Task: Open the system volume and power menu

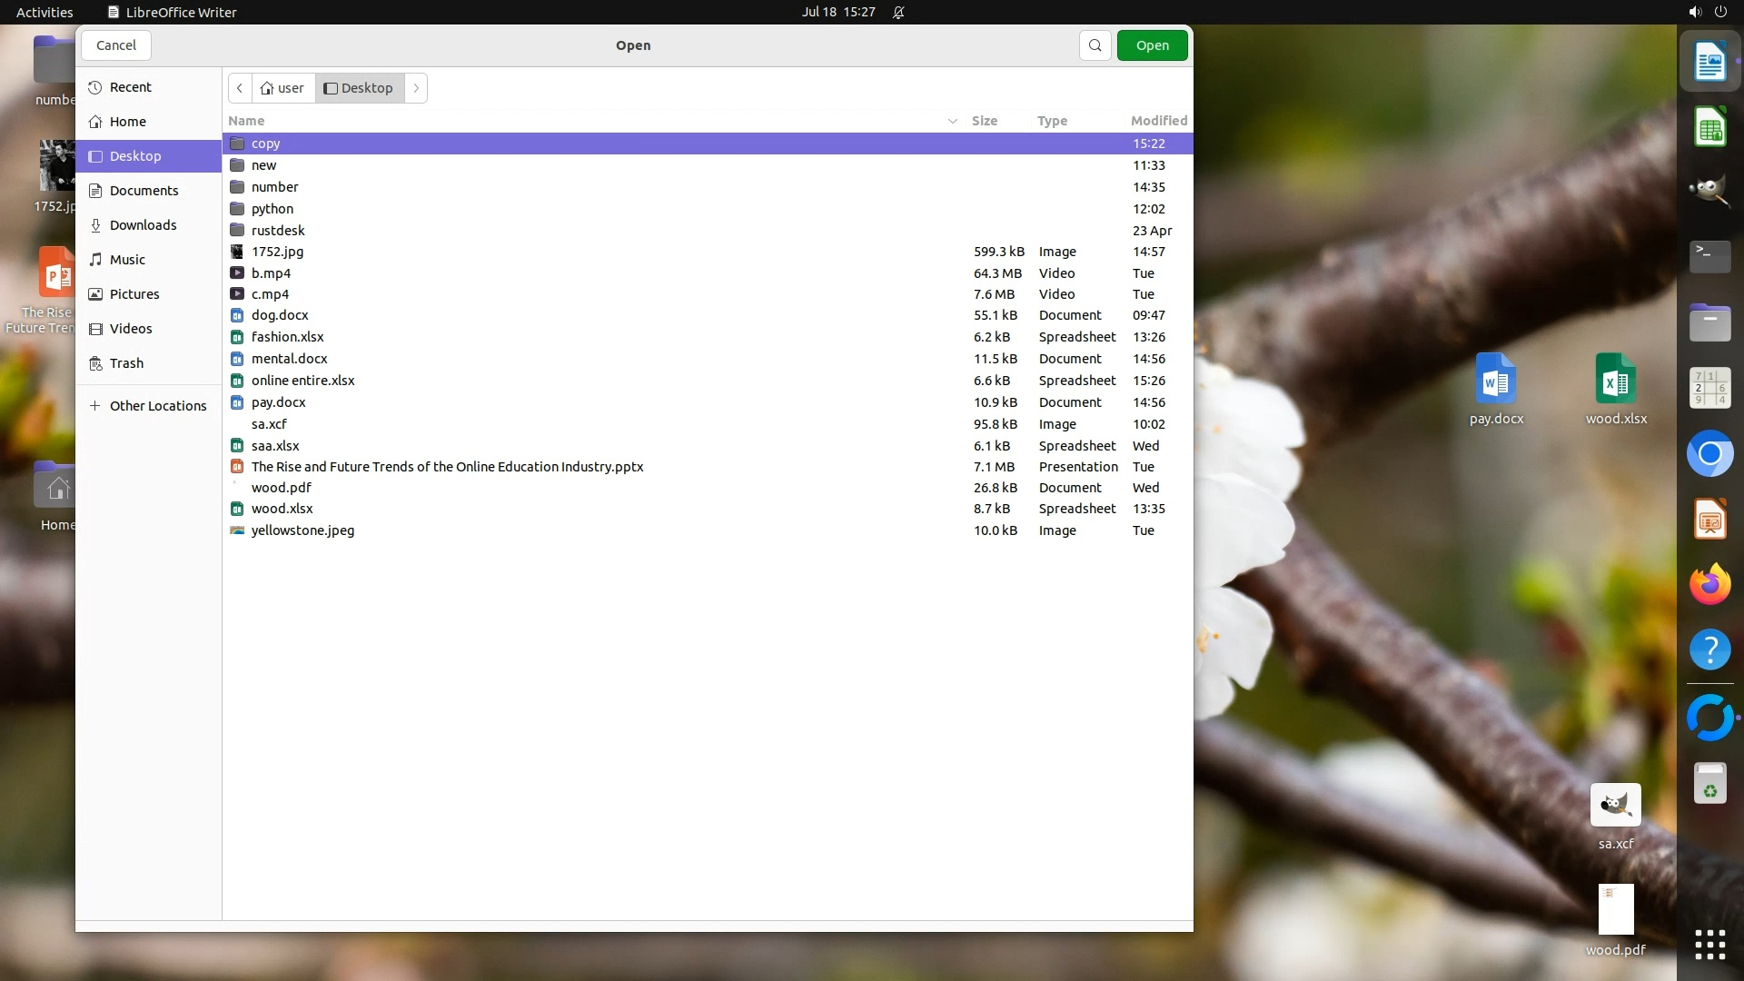Action: click(1707, 12)
